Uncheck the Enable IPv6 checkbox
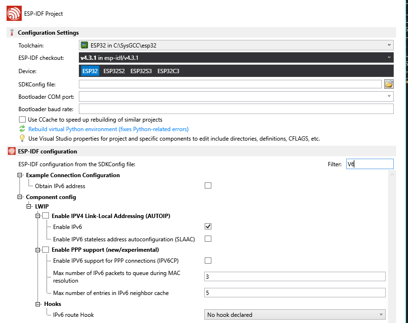Image resolution: width=408 pixels, height=323 pixels. click(208, 227)
